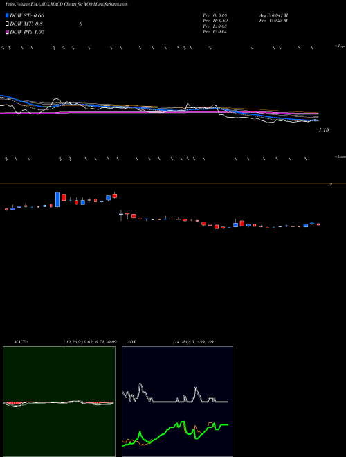Screen dimensions: 346x457
Task: Click the 1.15 price label under EMA lines
Action: pos(324,130)
